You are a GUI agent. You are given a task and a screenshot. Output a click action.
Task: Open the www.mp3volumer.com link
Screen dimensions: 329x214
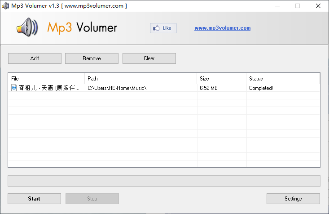click(223, 28)
